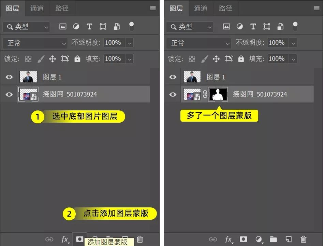This screenshot has height=246, width=325.
Task: Filter by adjustment layers in left panel
Action: click(76, 27)
